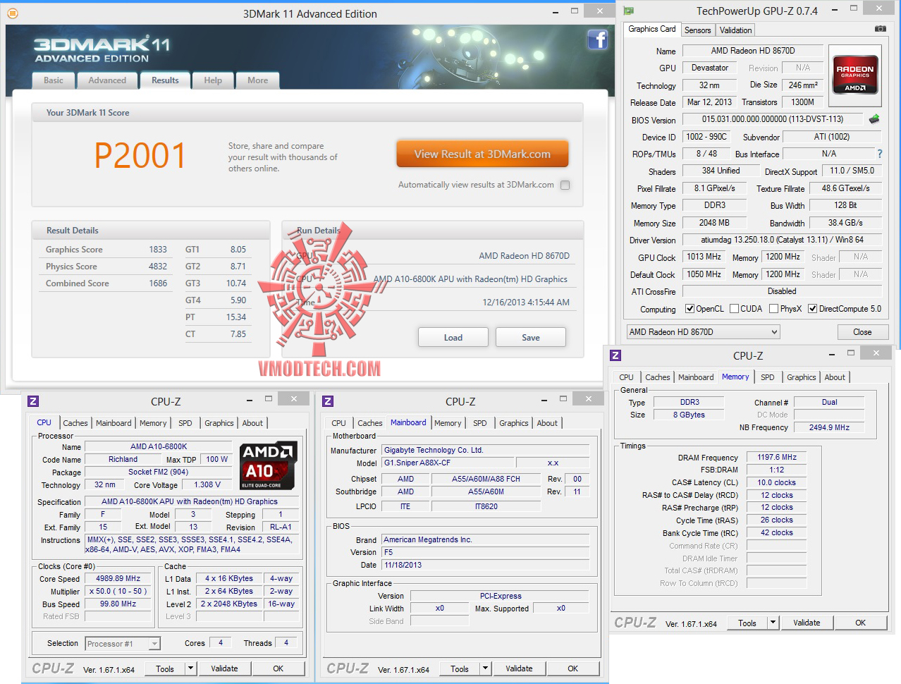Screen dimensions: 901x684
Task: Click the Physics Score value 4832
Action: pos(158,266)
